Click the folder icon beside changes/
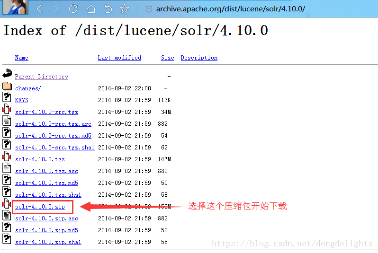 7,86
